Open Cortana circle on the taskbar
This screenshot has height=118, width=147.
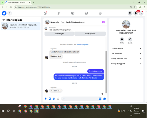coord(14,111)
